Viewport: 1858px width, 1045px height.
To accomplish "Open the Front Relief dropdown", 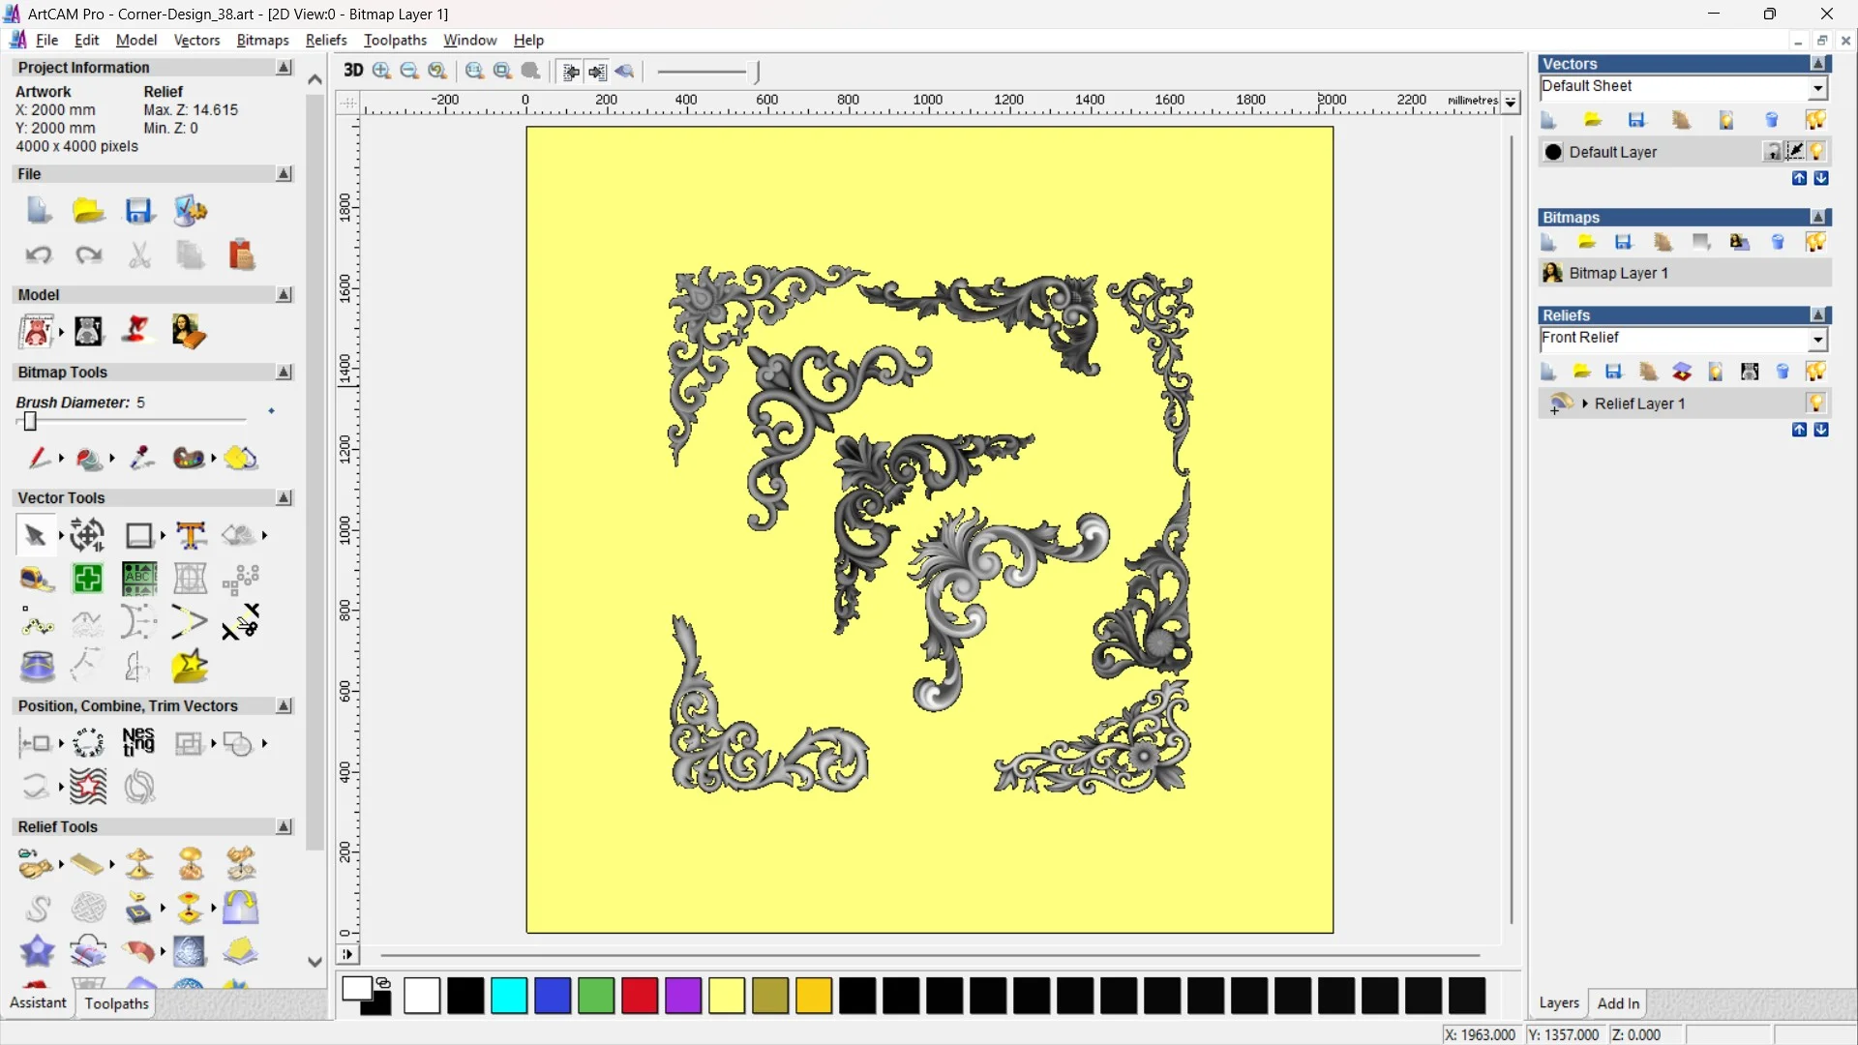I will [x=1817, y=339].
